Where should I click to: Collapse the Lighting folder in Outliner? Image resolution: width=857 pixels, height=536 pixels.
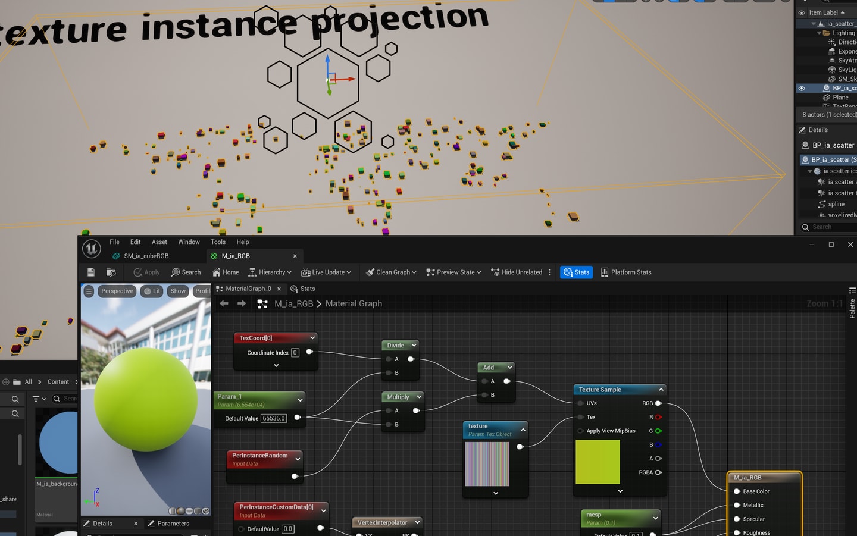tap(819, 33)
